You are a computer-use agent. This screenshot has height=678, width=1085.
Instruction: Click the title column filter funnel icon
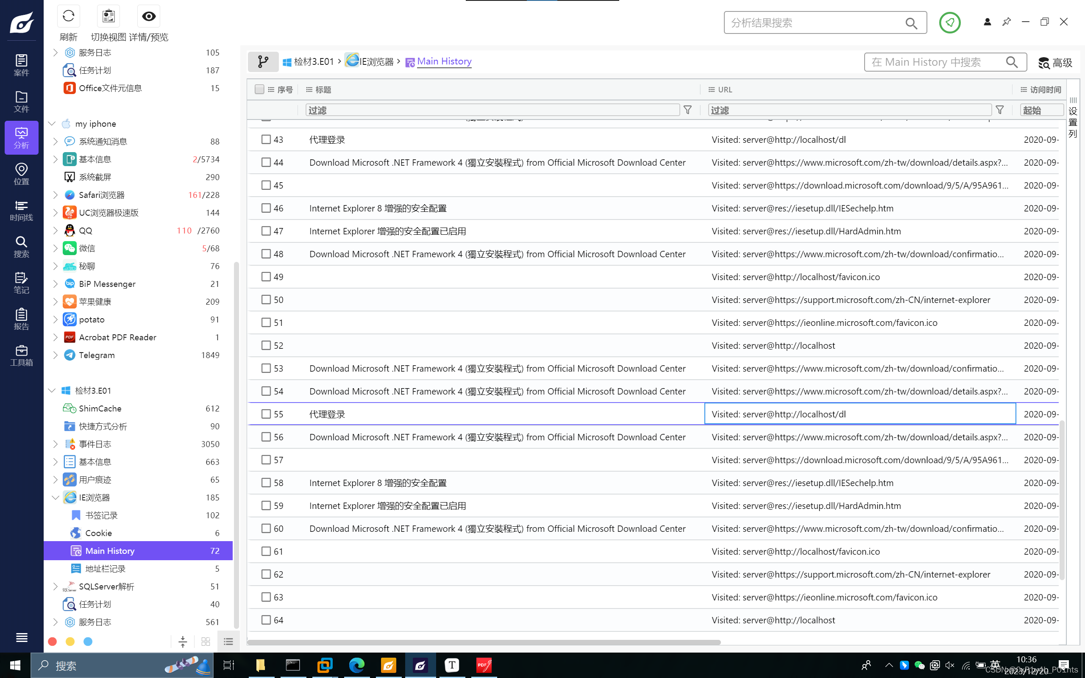tap(687, 110)
